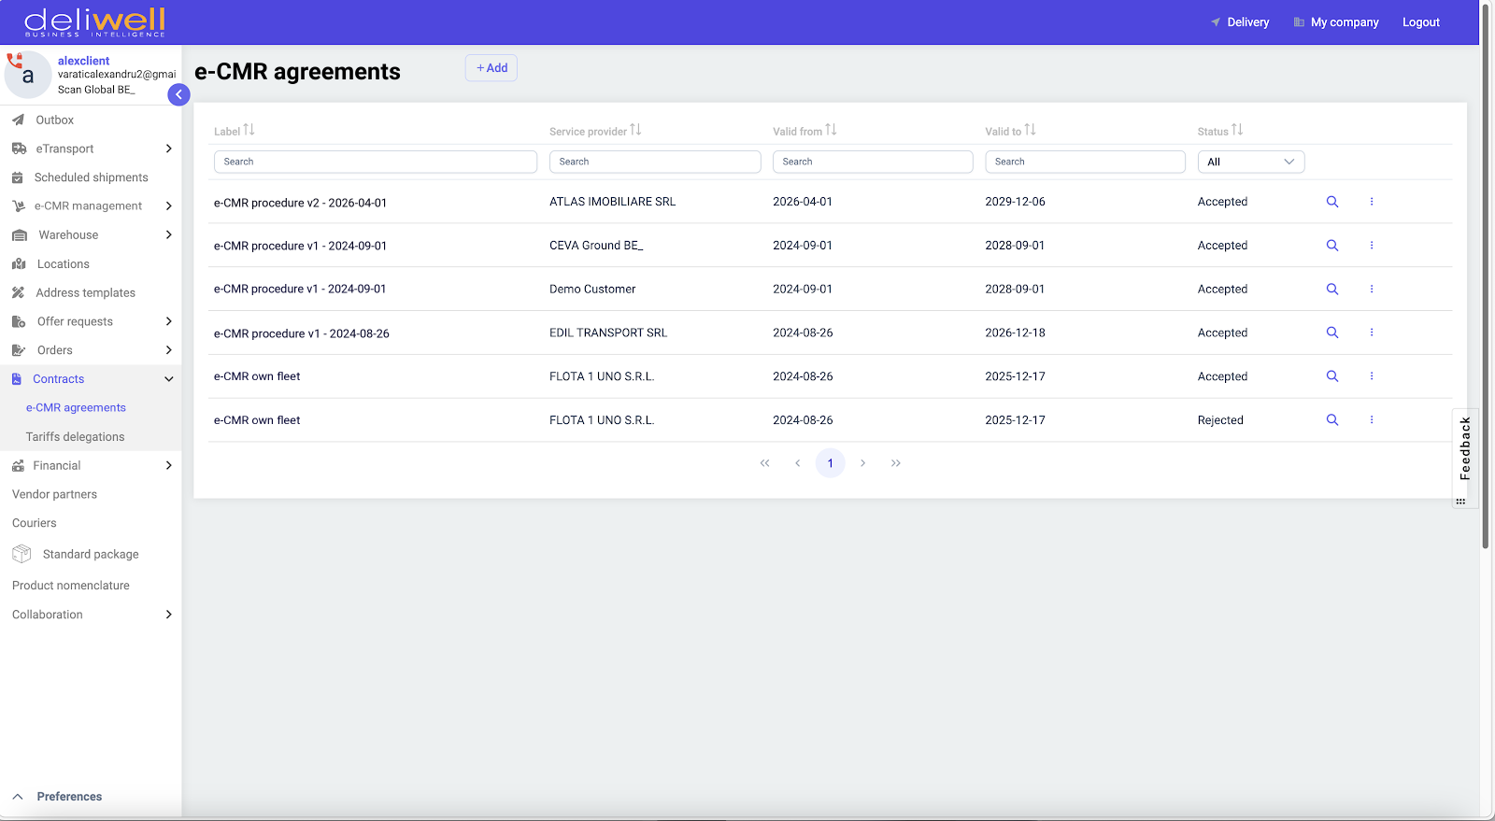Screen dimensions: 1495x821
Task: Focus the Service provider search box
Action: (655, 162)
